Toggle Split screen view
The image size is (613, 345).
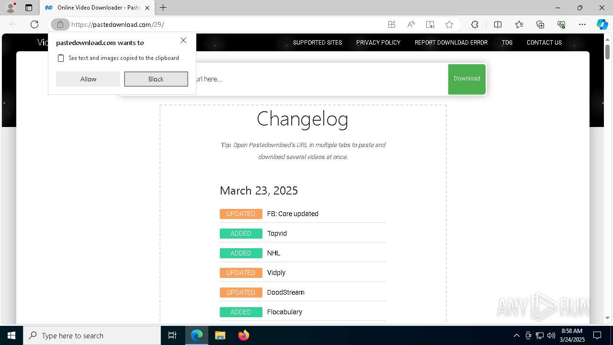point(498,24)
